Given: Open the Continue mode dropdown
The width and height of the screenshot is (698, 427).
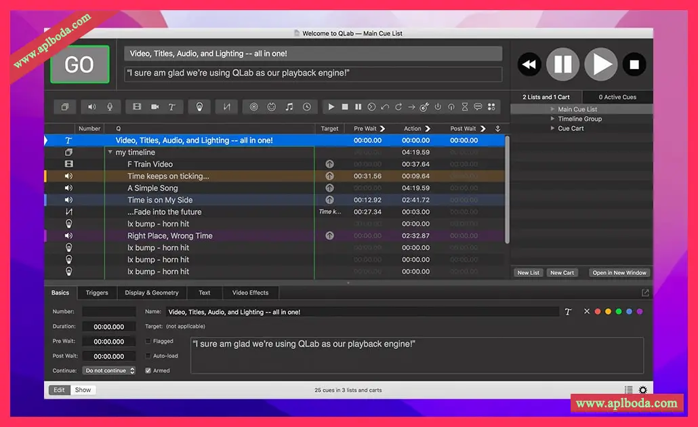Looking at the screenshot, I should (108, 371).
